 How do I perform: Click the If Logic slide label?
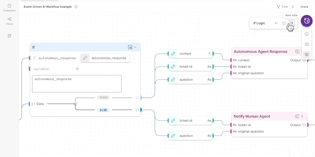(259, 23)
